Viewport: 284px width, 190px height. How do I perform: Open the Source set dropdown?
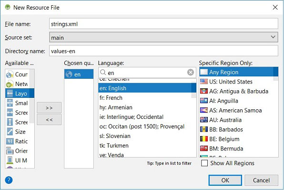(x=163, y=37)
